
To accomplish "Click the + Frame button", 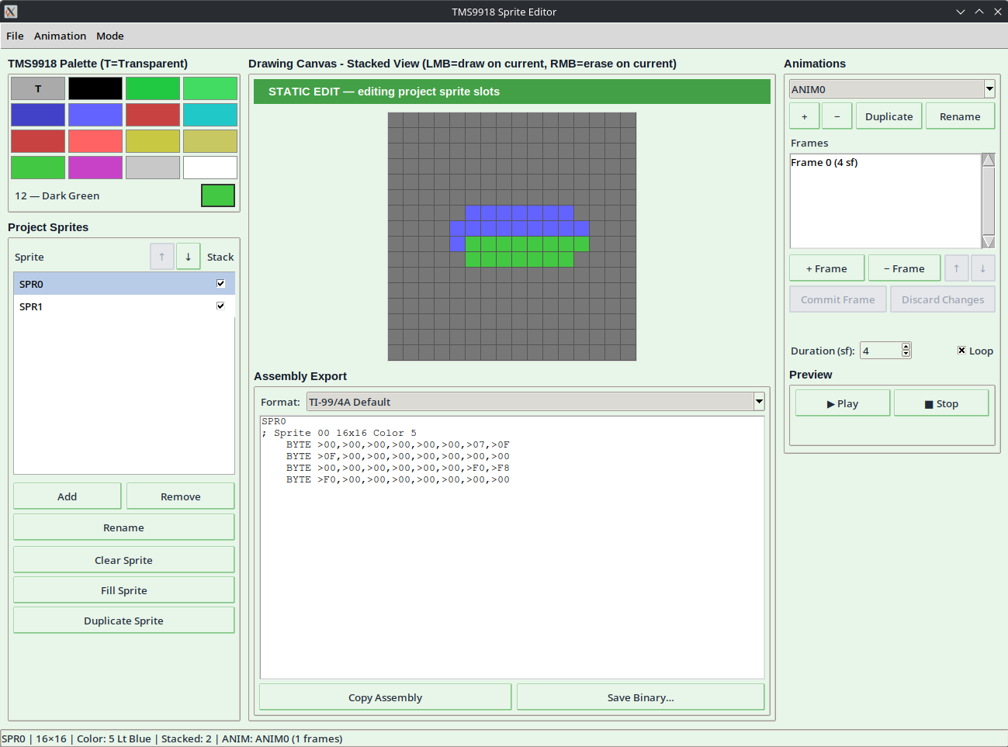I will tap(826, 268).
